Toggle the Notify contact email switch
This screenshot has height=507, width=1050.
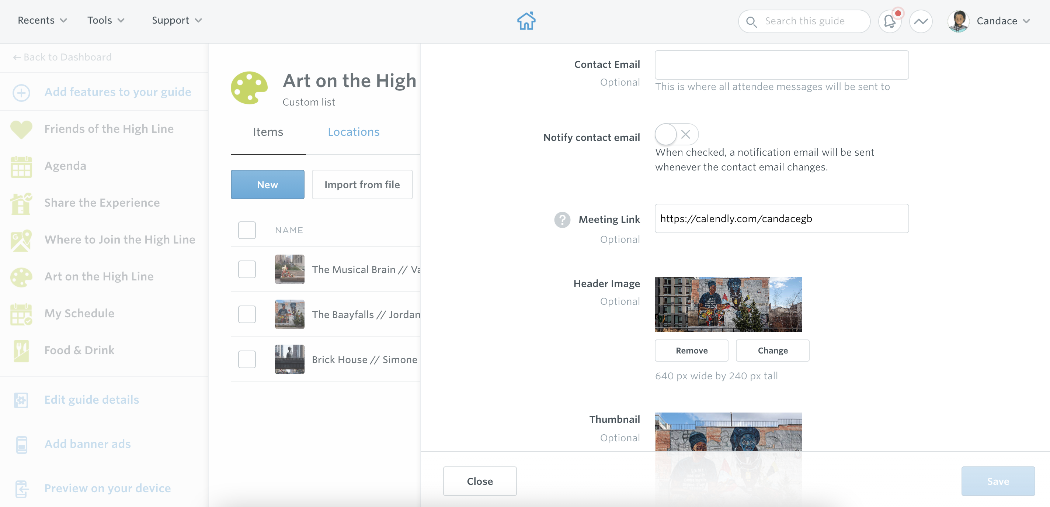pos(676,134)
